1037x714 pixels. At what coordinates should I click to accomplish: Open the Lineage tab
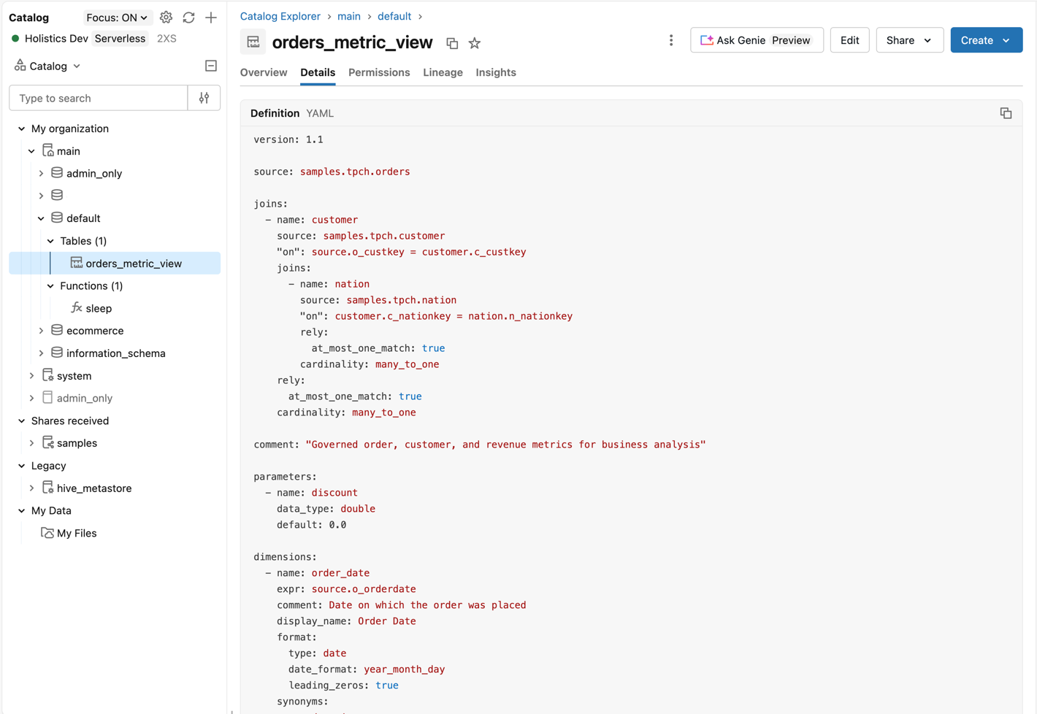click(443, 72)
